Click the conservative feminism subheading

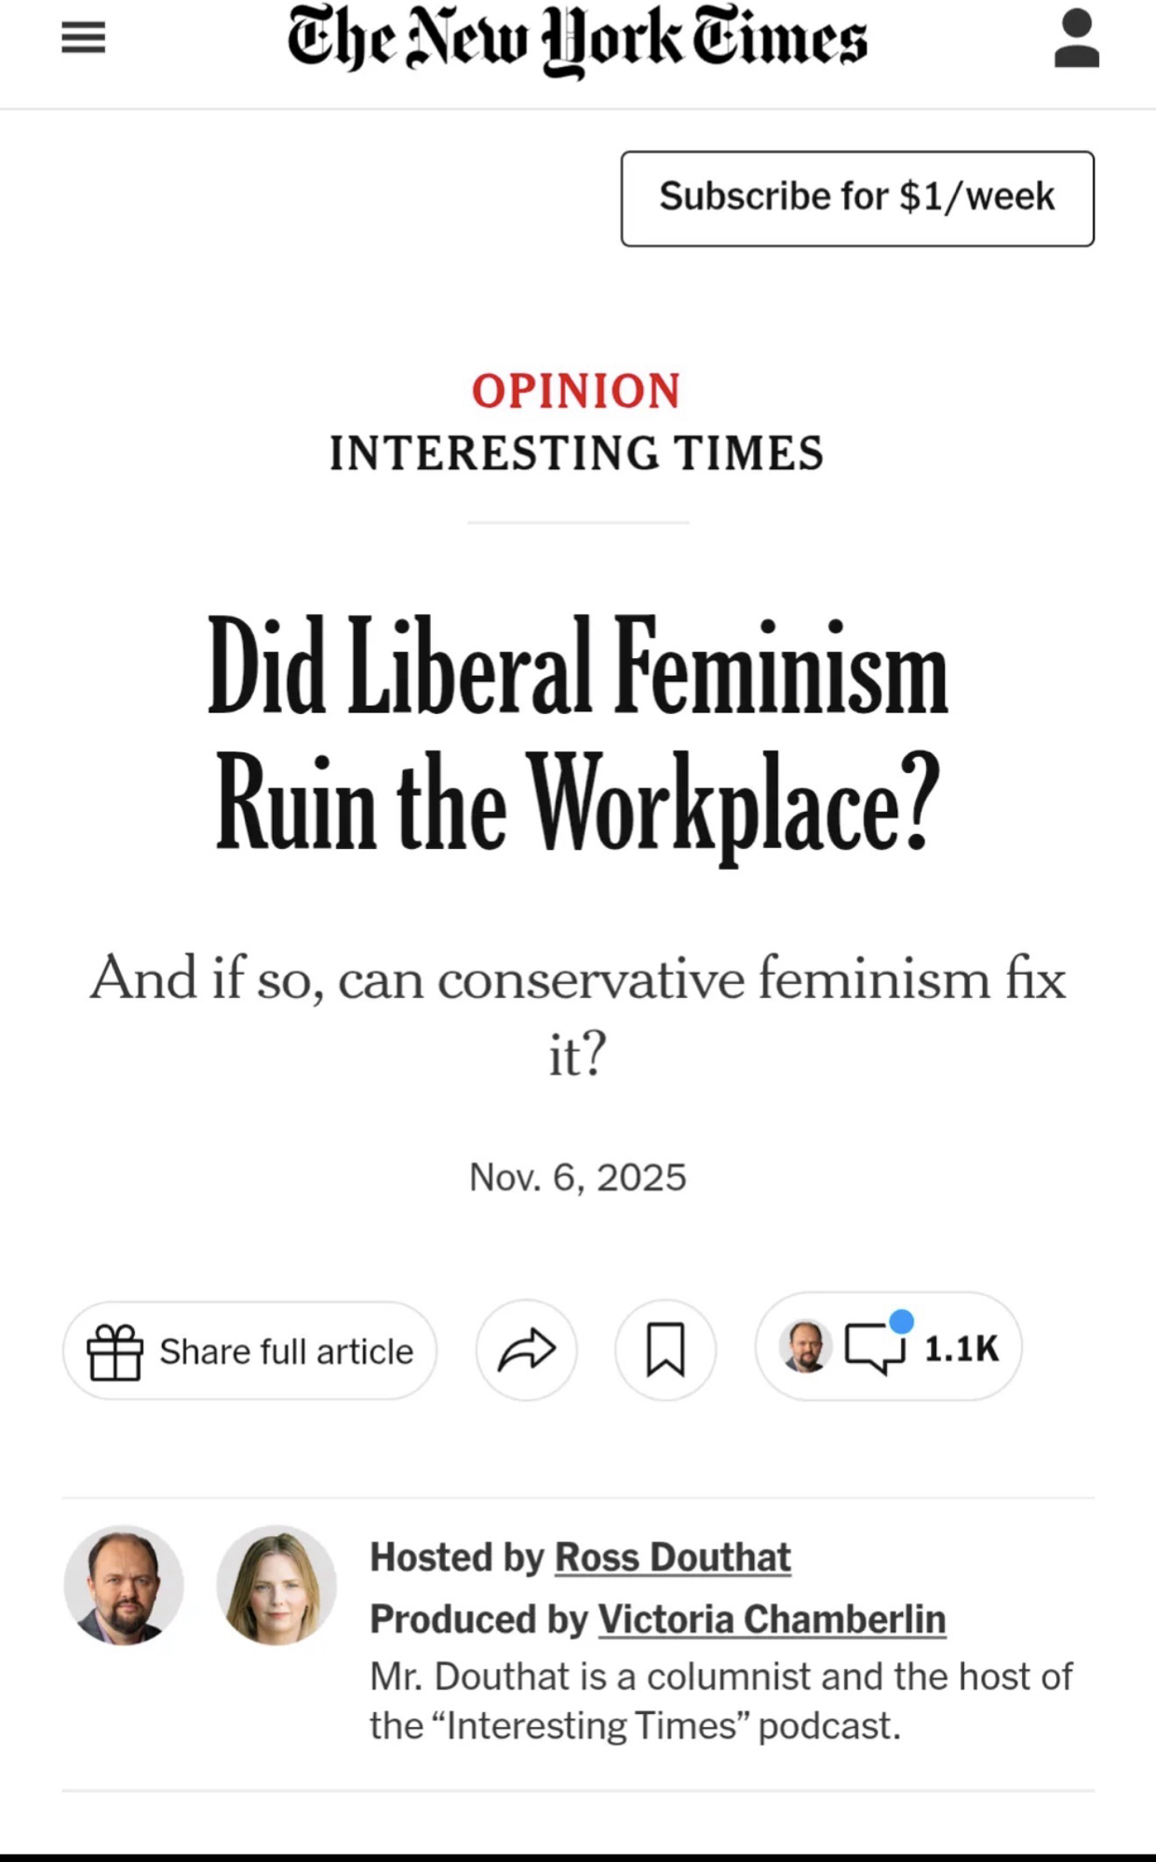pos(577,1015)
